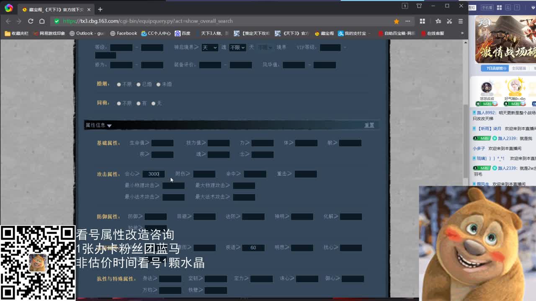The height and width of the screenshot is (301, 536).
Task: Open the 神启境界 dropdown showing 天
Action: tap(209, 48)
